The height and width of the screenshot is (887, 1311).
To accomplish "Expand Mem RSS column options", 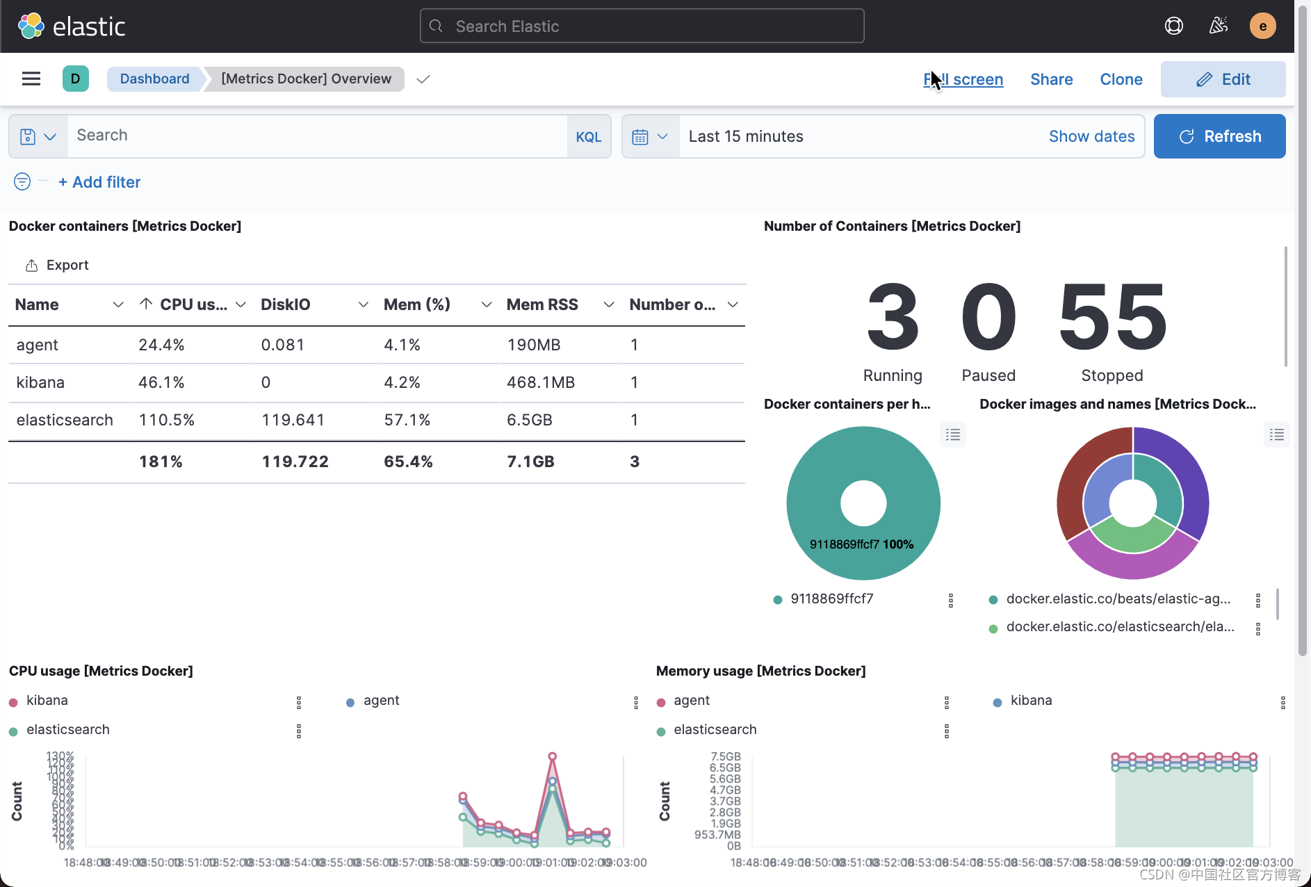I will click(609, 304).
